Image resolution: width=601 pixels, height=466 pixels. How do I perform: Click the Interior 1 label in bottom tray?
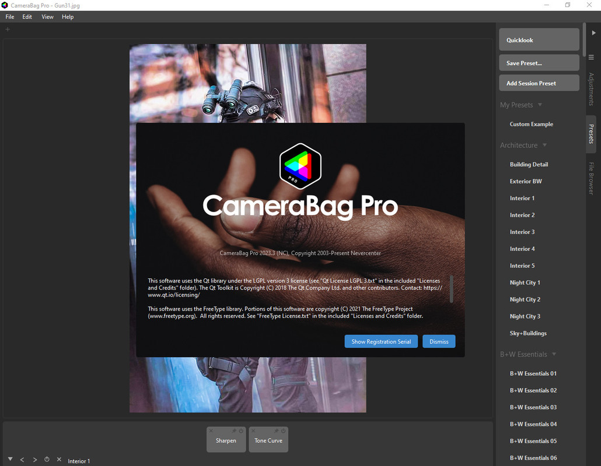click(79, 461)
